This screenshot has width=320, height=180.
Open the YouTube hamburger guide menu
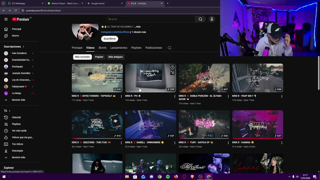pos(6,19)
